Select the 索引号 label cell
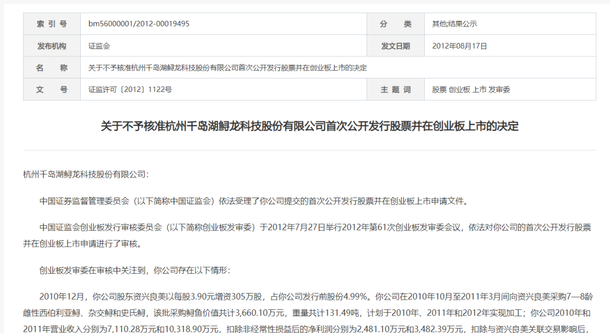Viewport: 610px width, 333px height. click(x=52, y=24)
